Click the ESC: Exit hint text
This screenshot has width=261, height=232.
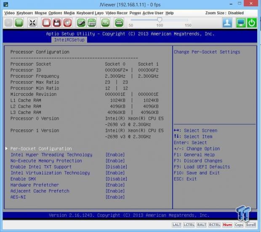[185, 179]
